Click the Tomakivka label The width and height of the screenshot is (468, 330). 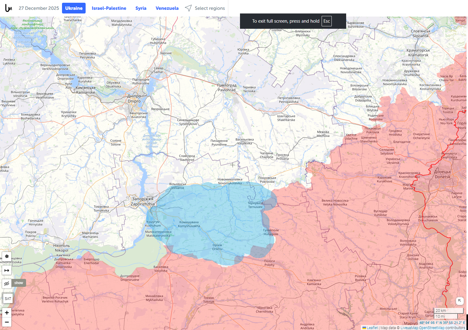101,208
